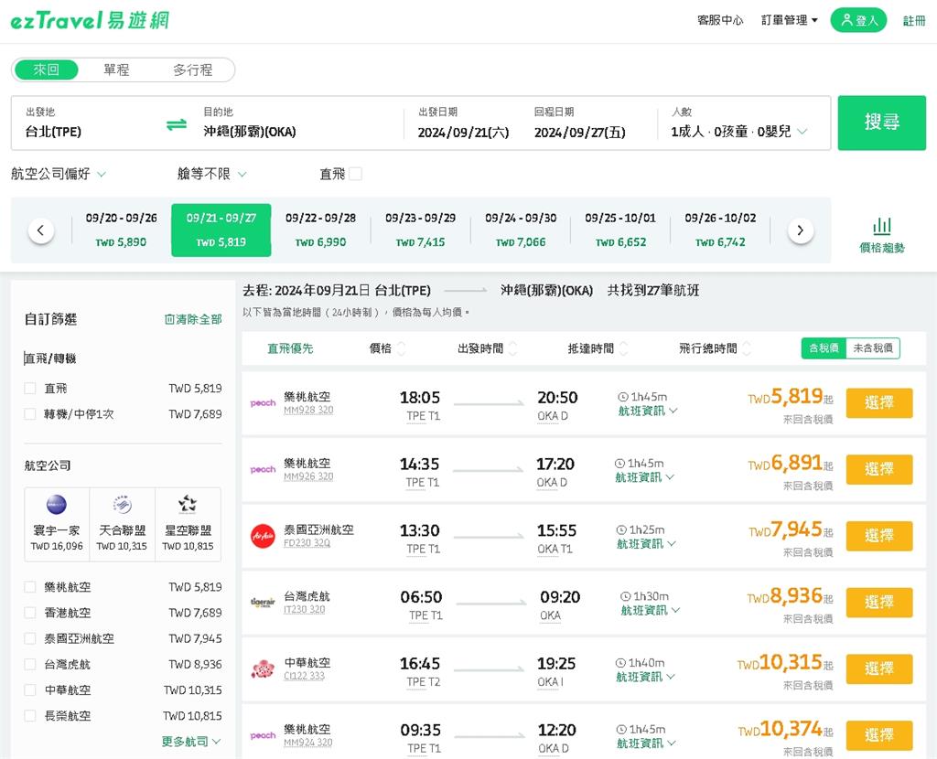Sort by total flight time arrows
This screenshot has height=759, width=937.
(747, 348)
